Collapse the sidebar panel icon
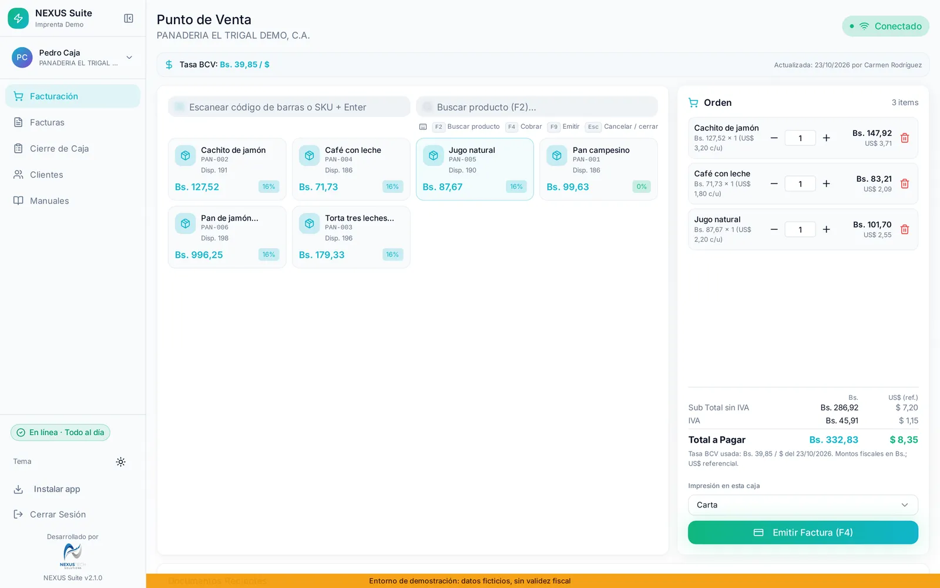Viewport: 940px width, 588px height. (129, 18)
